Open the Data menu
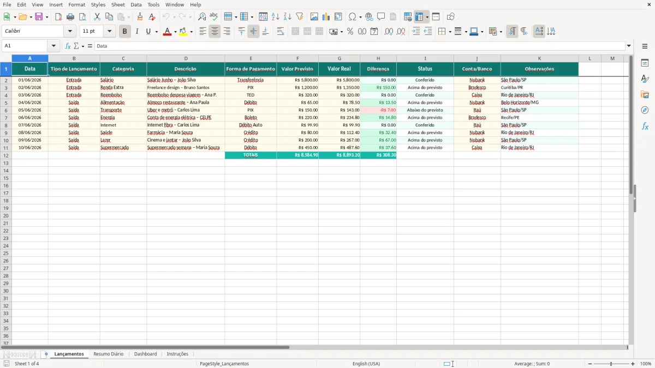Screen dimensions: 655x368 pyautogui.click(x=136, y=4)
